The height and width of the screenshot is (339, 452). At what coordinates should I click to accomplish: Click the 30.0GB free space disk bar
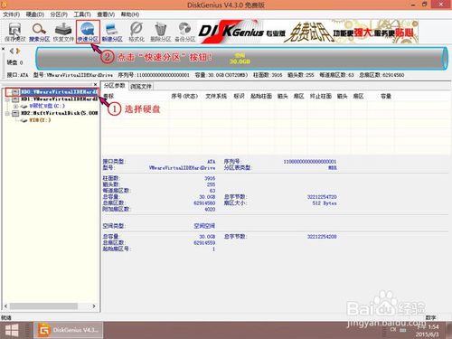point(241,59)
